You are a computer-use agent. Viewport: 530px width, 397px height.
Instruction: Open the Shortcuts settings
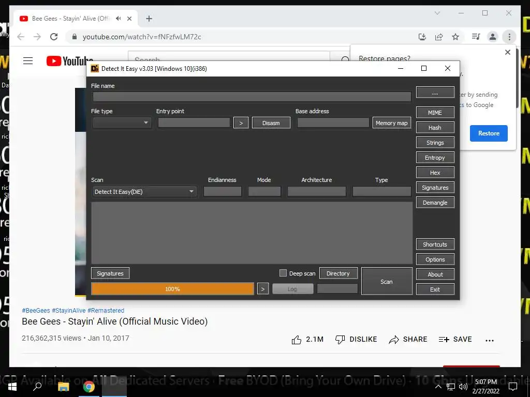[x=435, y=245]
